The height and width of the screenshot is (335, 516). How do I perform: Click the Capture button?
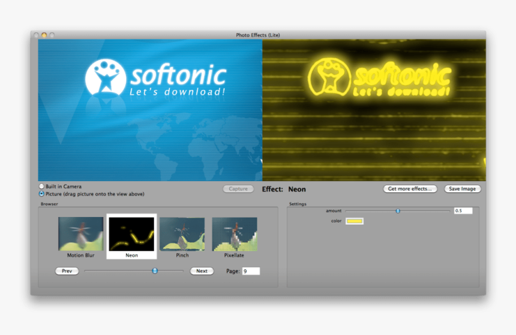238,189
